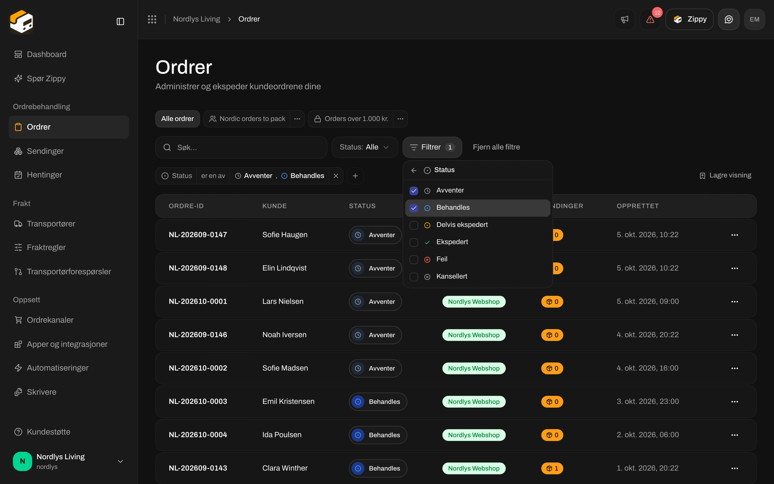Remove the Status filter chip
The width and height of the screenshot is (774, 484).
336,176
